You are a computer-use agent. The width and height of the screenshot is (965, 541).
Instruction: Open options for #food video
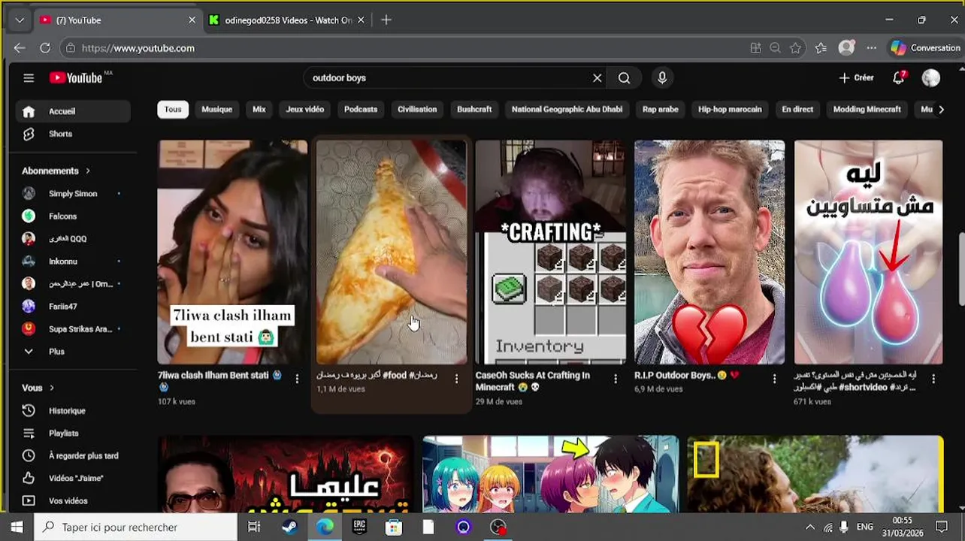456,379
